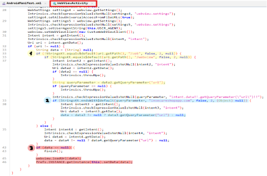Screen dimensions: 267x176
Task: Click the 'Intent intent = getIntent();' line
Action: [x=57, y=36]
